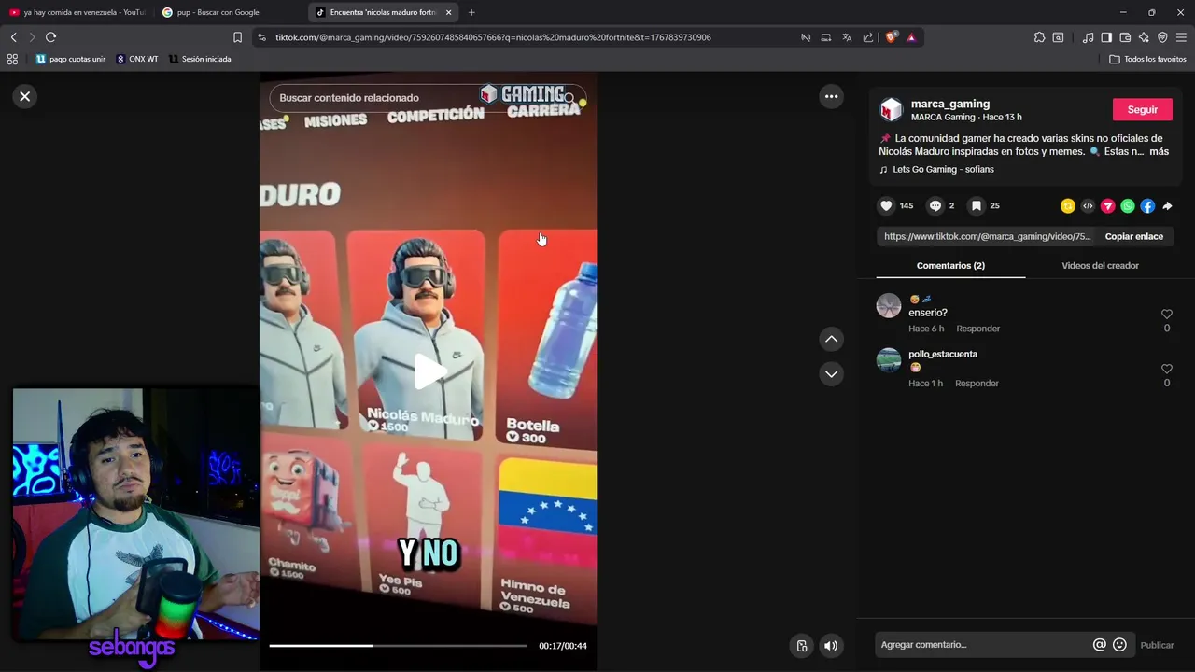This screenshot has width=1195, height=672.
Task: Save video with the bookmark icon
Action: (976, 205)
